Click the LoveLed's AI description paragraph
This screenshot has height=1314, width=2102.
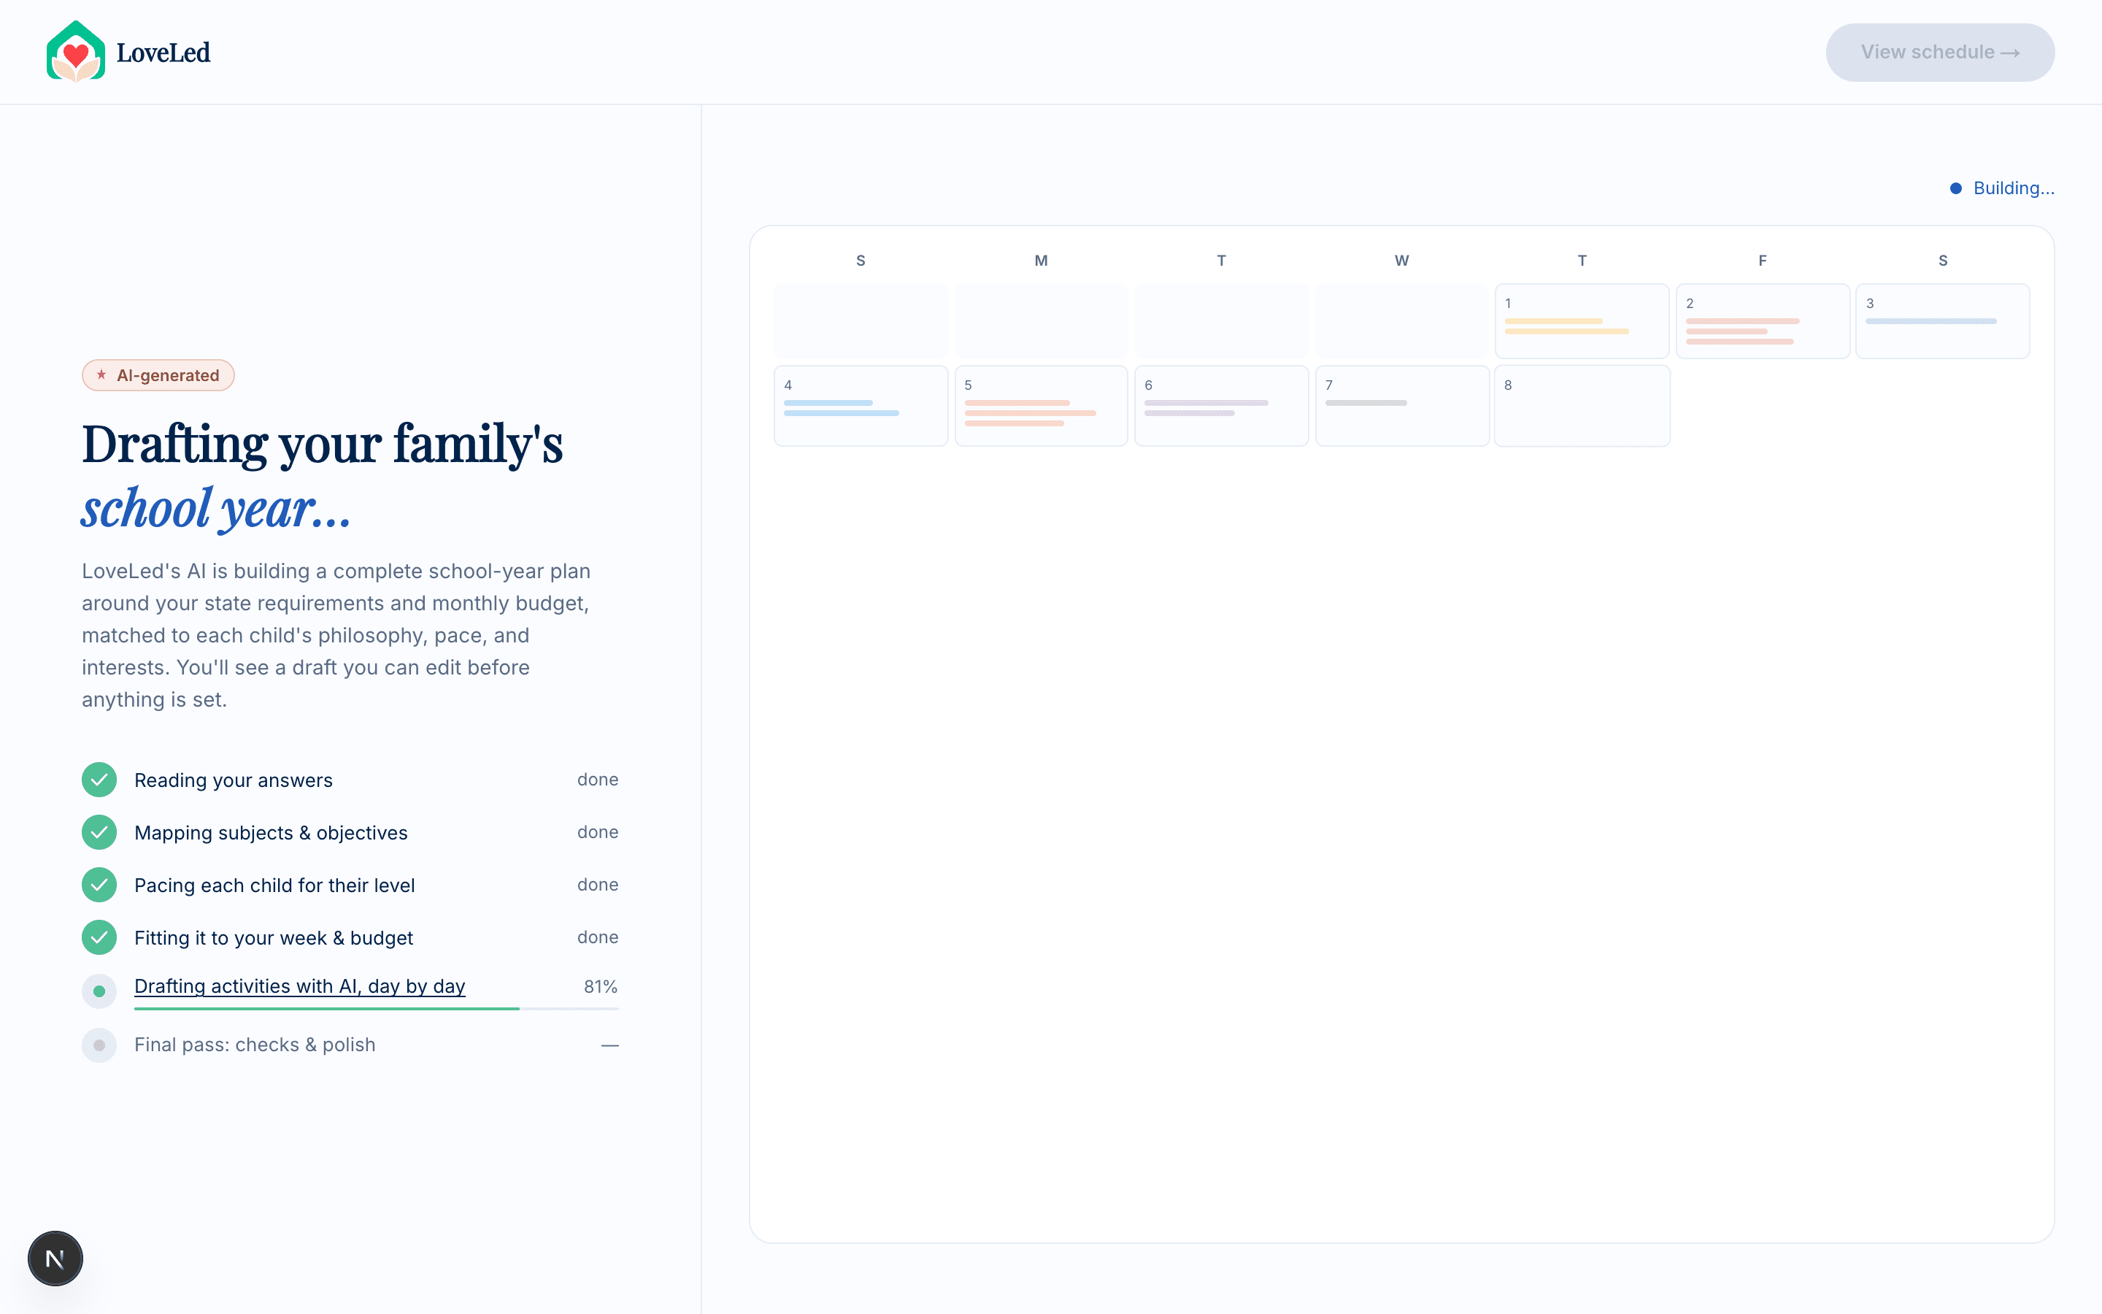click(337, 635)
